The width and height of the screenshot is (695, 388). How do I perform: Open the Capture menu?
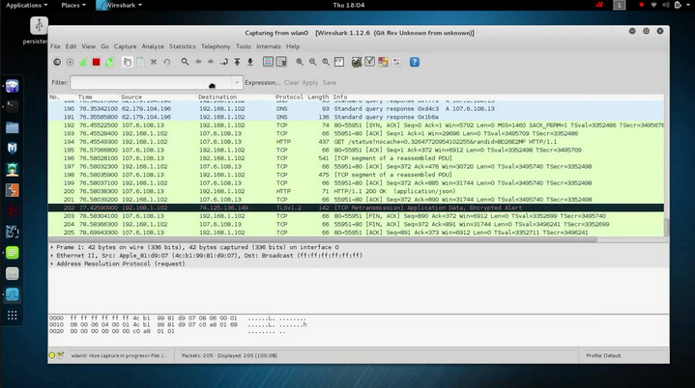tap(125, 46)
